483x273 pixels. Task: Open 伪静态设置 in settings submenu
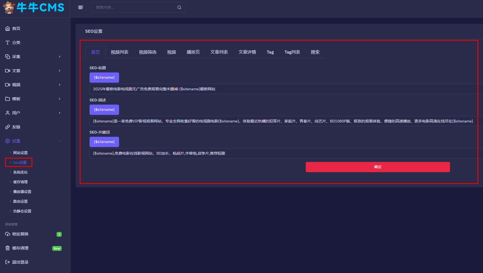[22, 211]
